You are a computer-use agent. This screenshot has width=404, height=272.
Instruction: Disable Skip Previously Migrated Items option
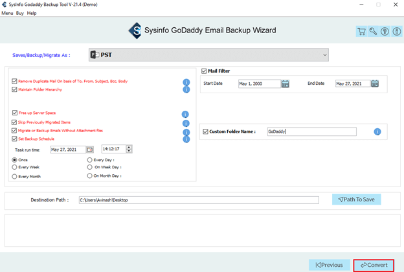click(x=14, y=122)
